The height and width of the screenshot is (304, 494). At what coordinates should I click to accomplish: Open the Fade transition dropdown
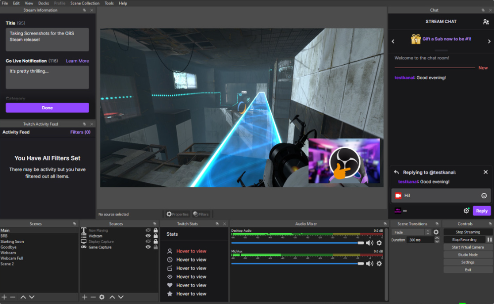(411, 232)
